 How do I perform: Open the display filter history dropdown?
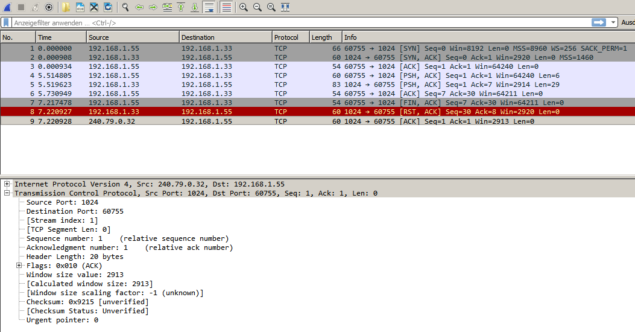(613, 23)
